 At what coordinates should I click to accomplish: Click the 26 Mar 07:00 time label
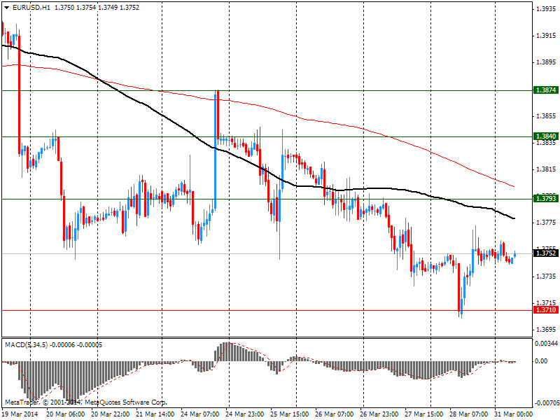click(x=335, y=414)
